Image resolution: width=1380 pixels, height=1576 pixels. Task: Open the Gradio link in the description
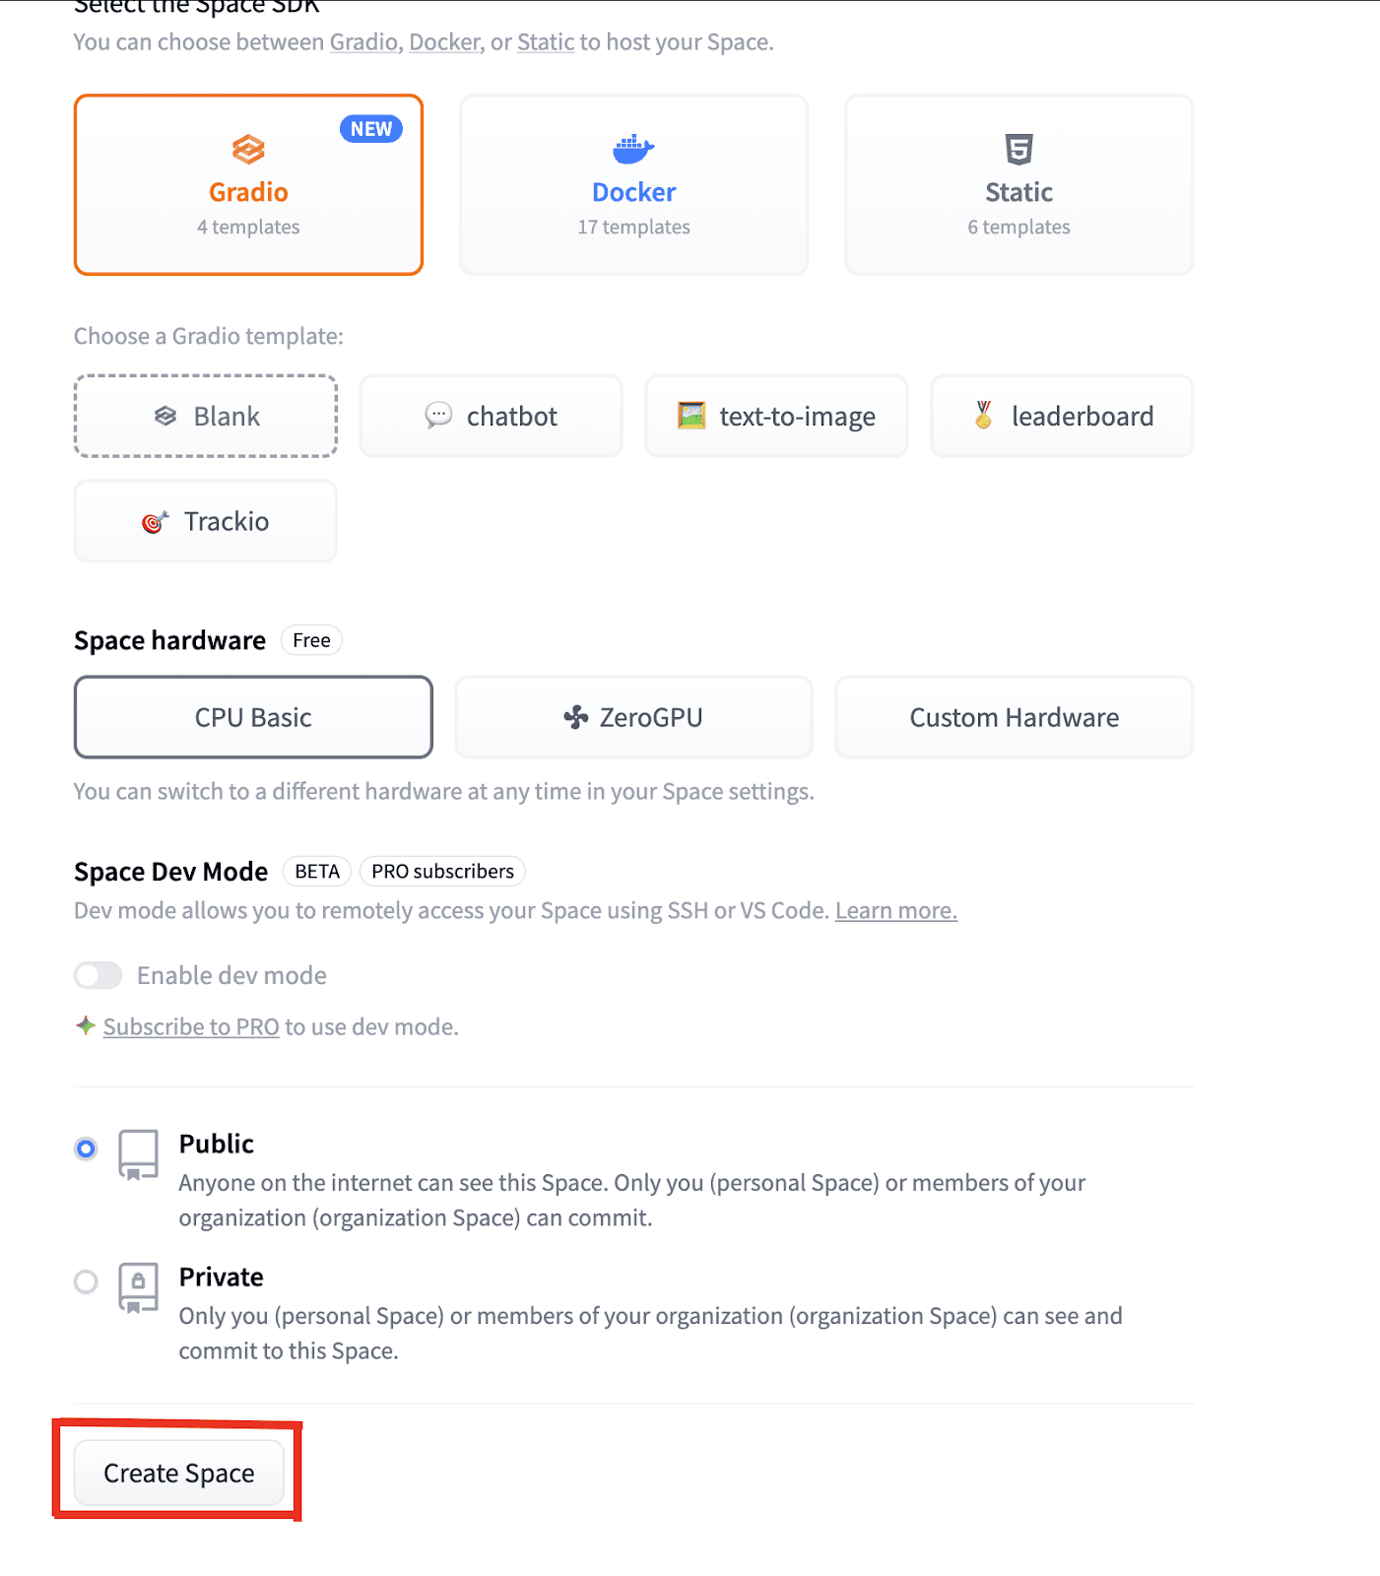(x=363, y=42)
